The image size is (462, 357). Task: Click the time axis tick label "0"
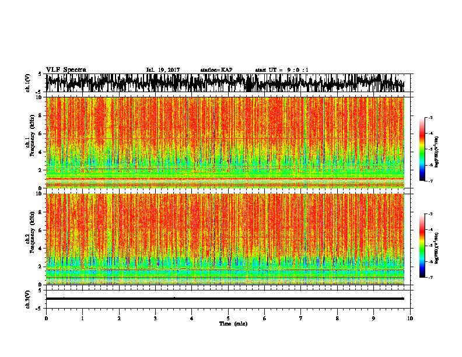46,318
